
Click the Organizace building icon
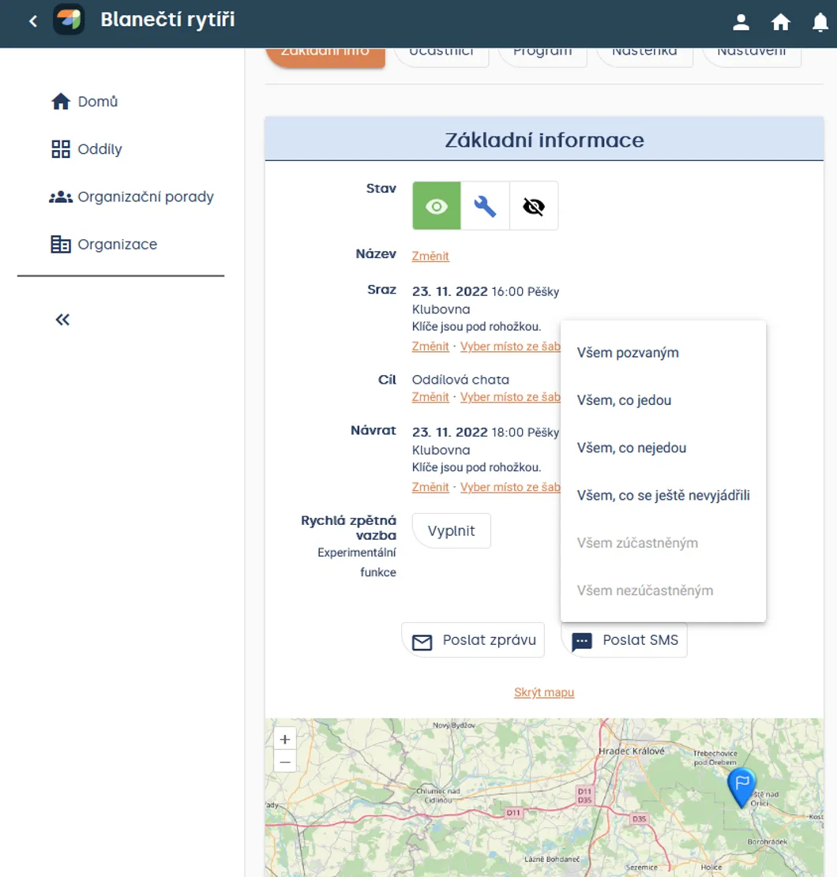point(61,245)
